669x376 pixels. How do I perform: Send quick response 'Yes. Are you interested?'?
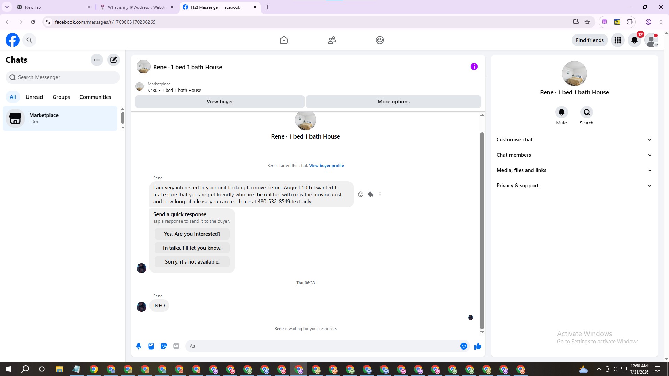point(192,234)
